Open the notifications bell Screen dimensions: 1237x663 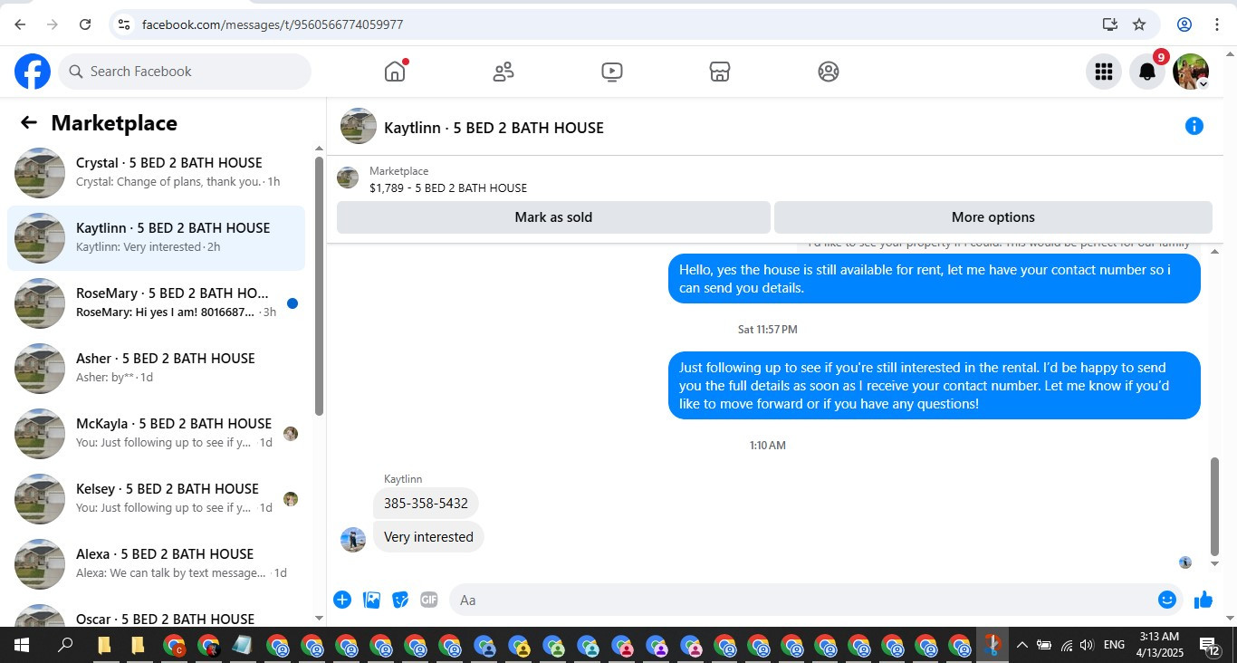(x=1146, y=72)
